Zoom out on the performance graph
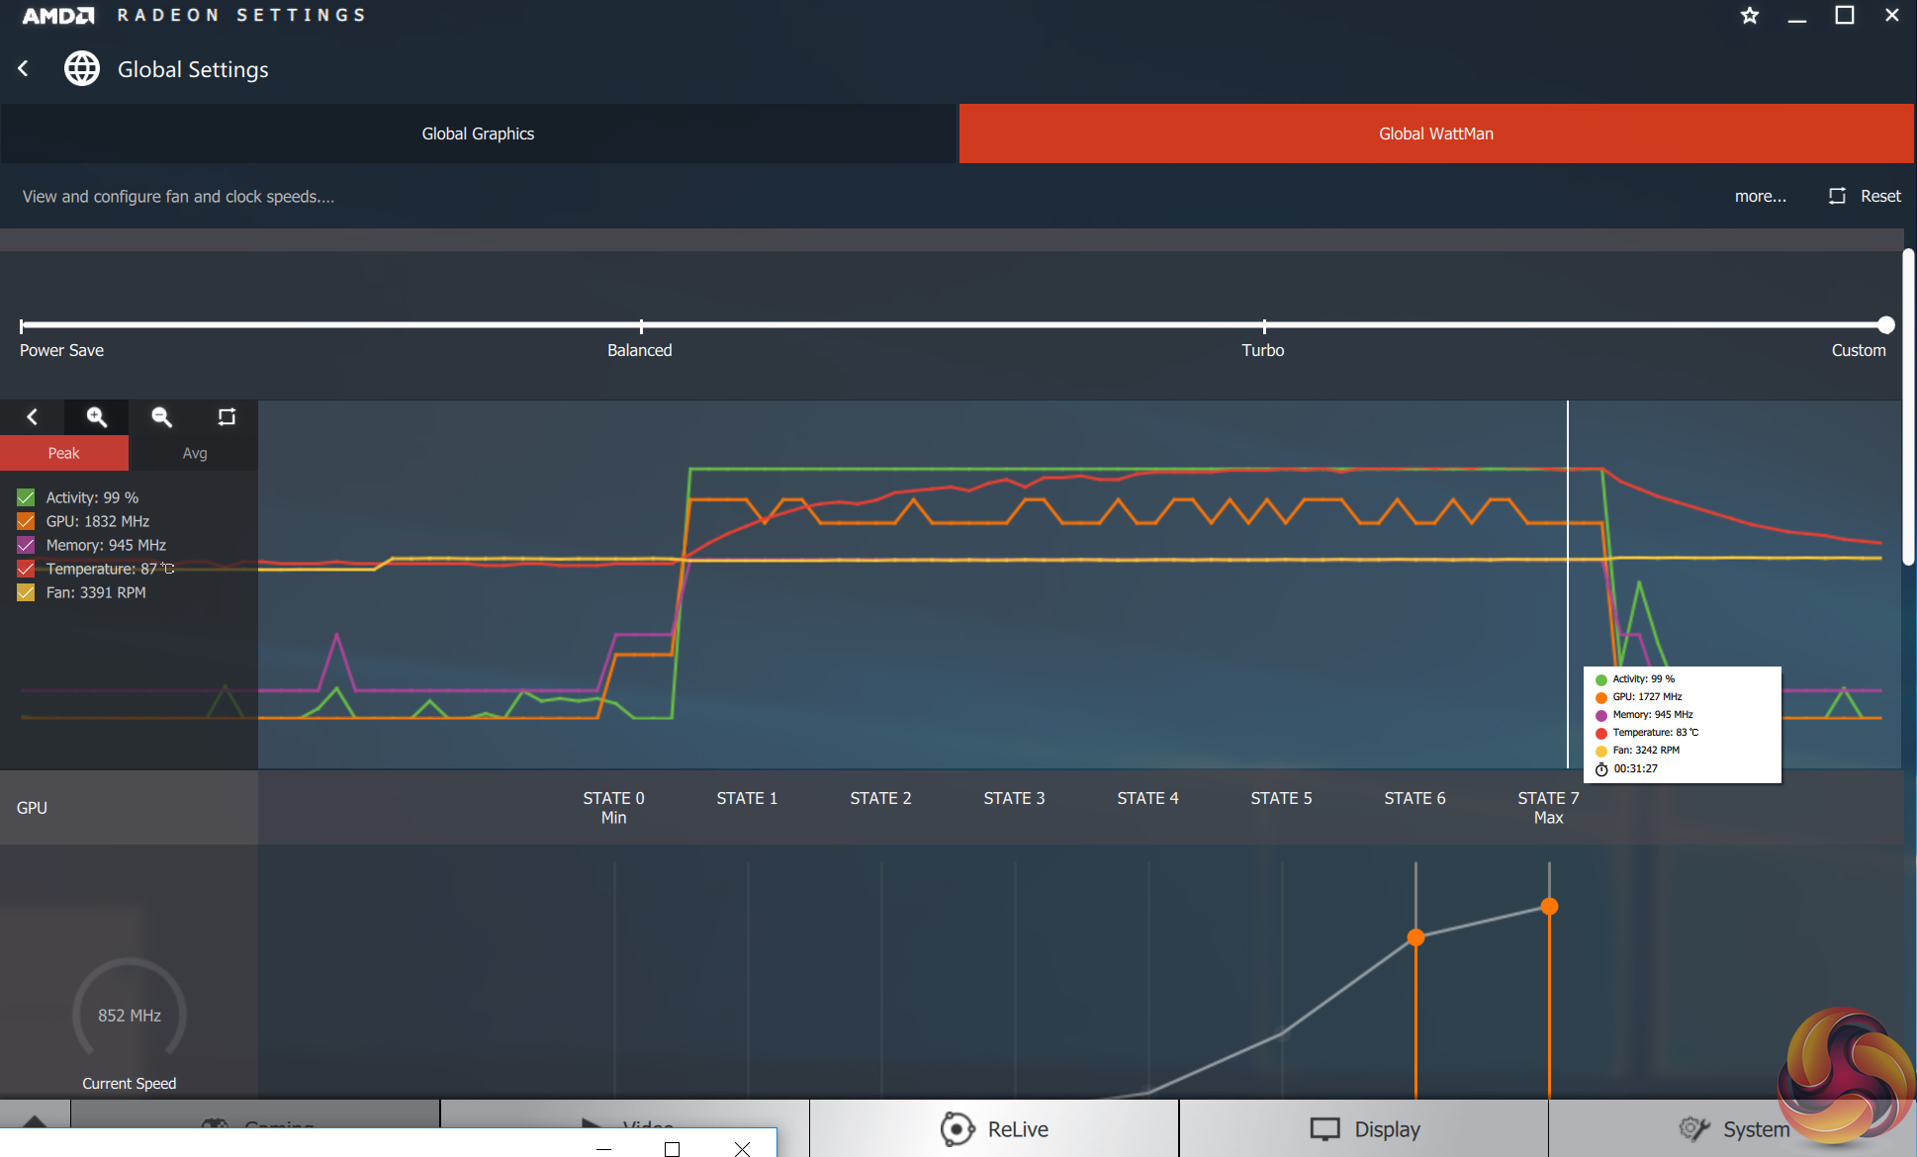Screen dimensions: 1917x1157 tap(161, 417)
